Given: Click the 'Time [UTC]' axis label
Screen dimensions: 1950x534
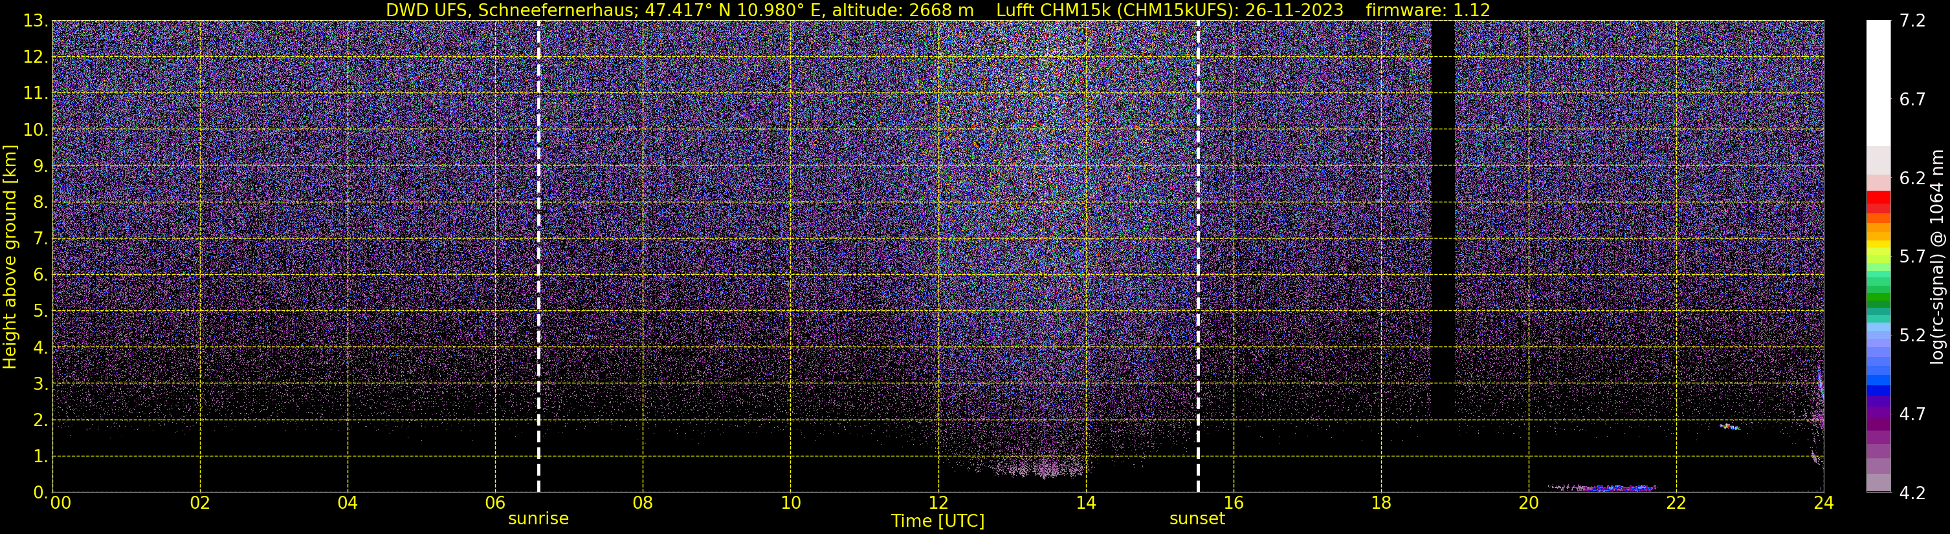Looking at the screenshot, I should (937, 521).
